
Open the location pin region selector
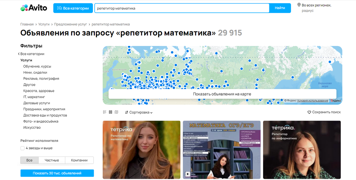(299, 5)
